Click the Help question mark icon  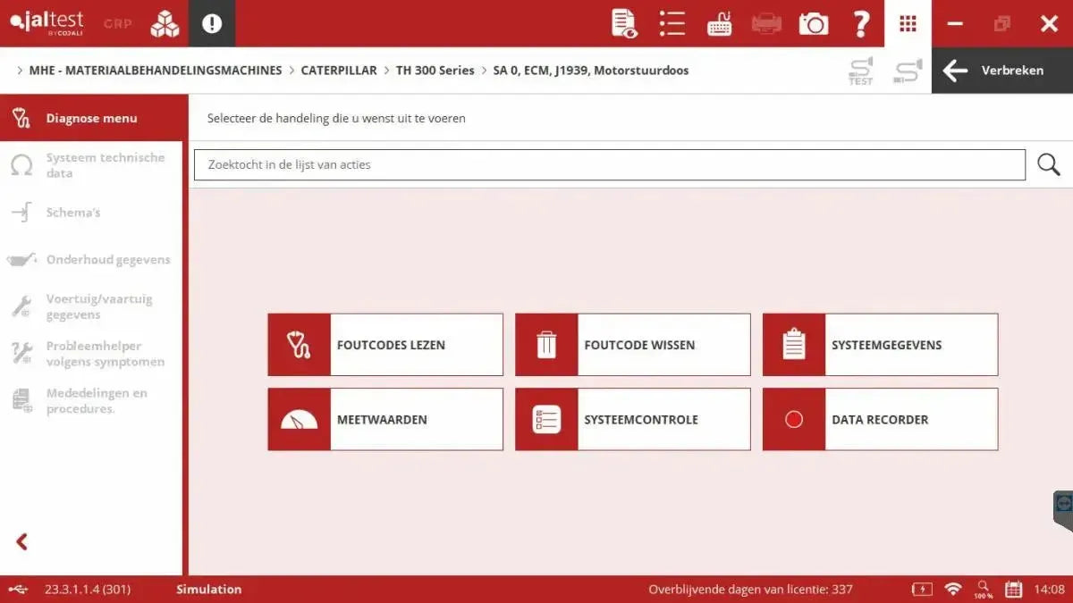pyautogui.click(x=860, y=23)
